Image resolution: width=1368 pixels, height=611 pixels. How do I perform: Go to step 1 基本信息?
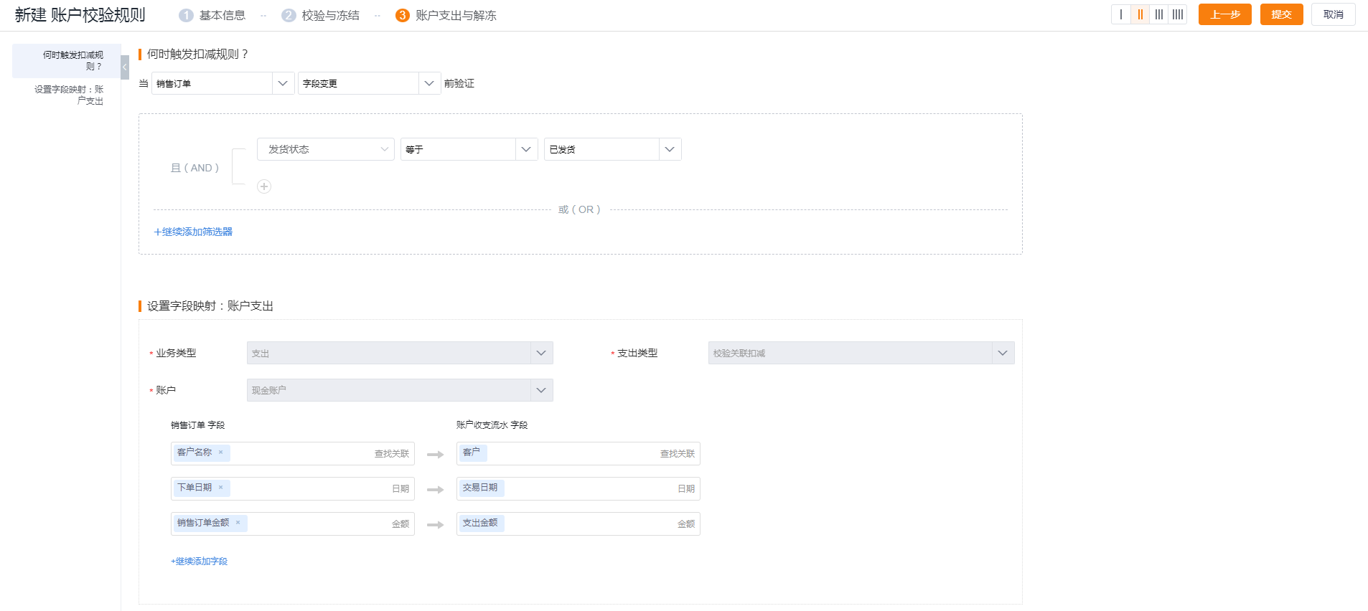click(212, 15)
